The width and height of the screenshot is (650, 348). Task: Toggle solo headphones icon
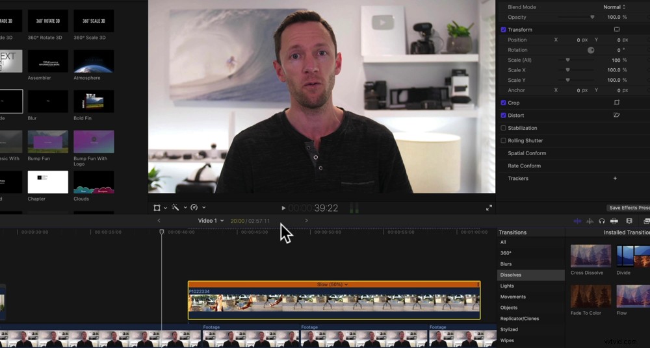[602, 221]
